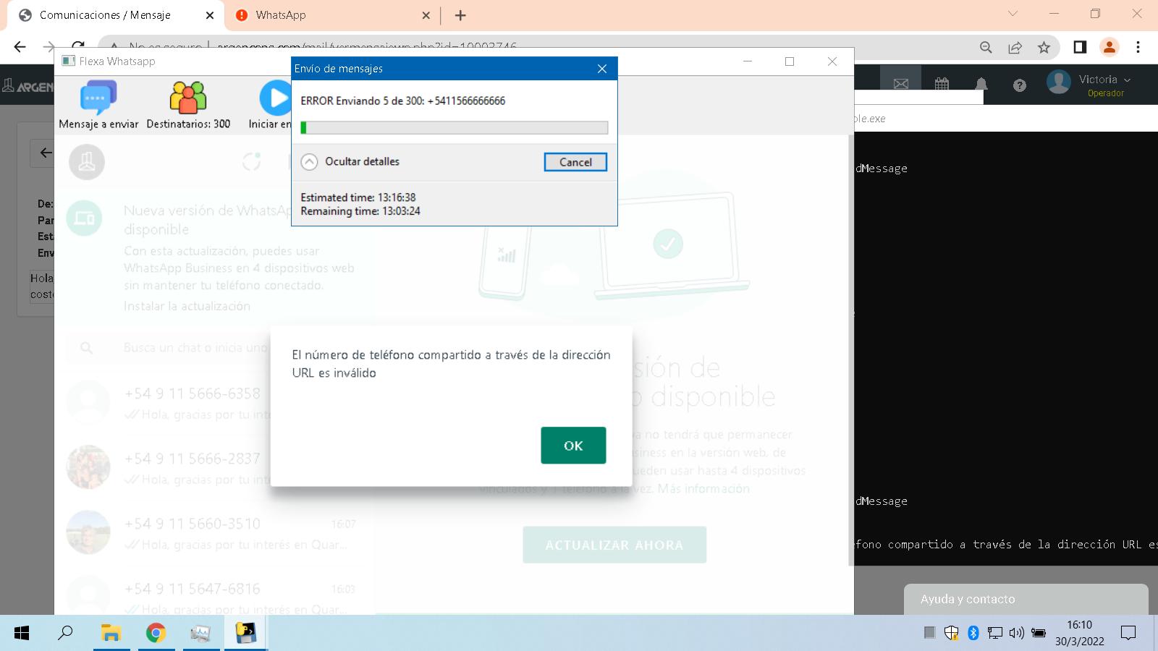
Task: Click the volume tray icon
Action: [x=1017, y=633]
